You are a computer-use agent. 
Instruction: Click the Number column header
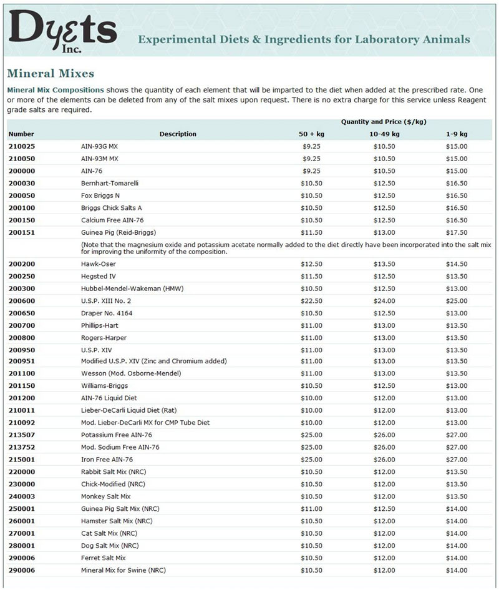(x=21, y=134)
